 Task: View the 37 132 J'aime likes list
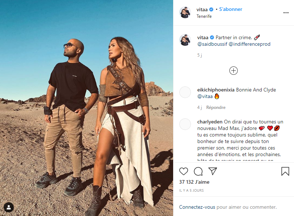[194, 182]
